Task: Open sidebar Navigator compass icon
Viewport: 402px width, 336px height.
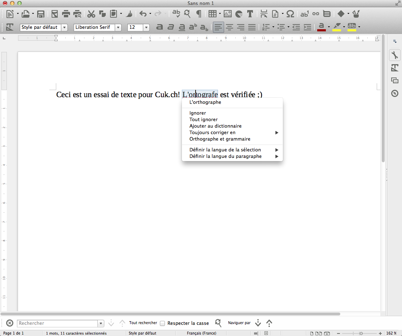Action: [394, 93]
